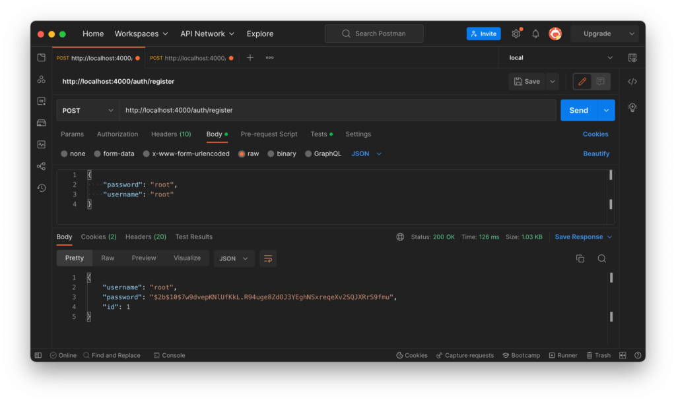The height and width of the screenshot is (402, 676).
Task: Open the Cookies link under Send
Action: pos(596,134)
